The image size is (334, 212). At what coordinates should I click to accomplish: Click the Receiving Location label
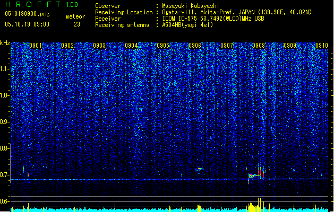coord(124,12)
